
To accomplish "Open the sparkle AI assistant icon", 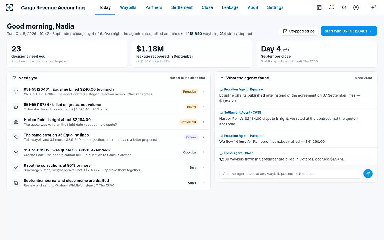I will point(373,7).
